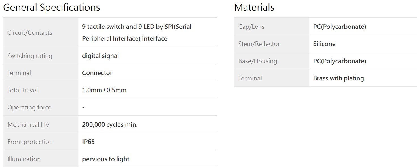The image size is (417, 167).
Task: Click the IP65 value
Action: click(88, 142)
